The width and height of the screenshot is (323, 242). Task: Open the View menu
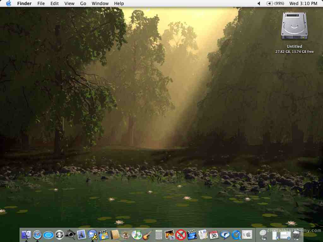click(x=69, y=3)
